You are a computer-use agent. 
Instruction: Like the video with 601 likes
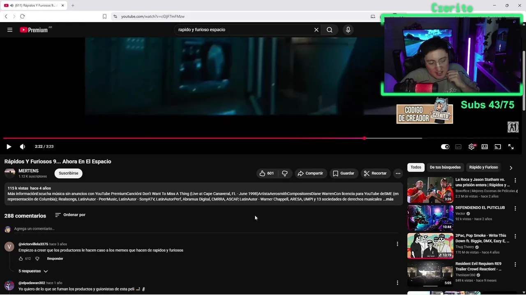coord(266,173)
